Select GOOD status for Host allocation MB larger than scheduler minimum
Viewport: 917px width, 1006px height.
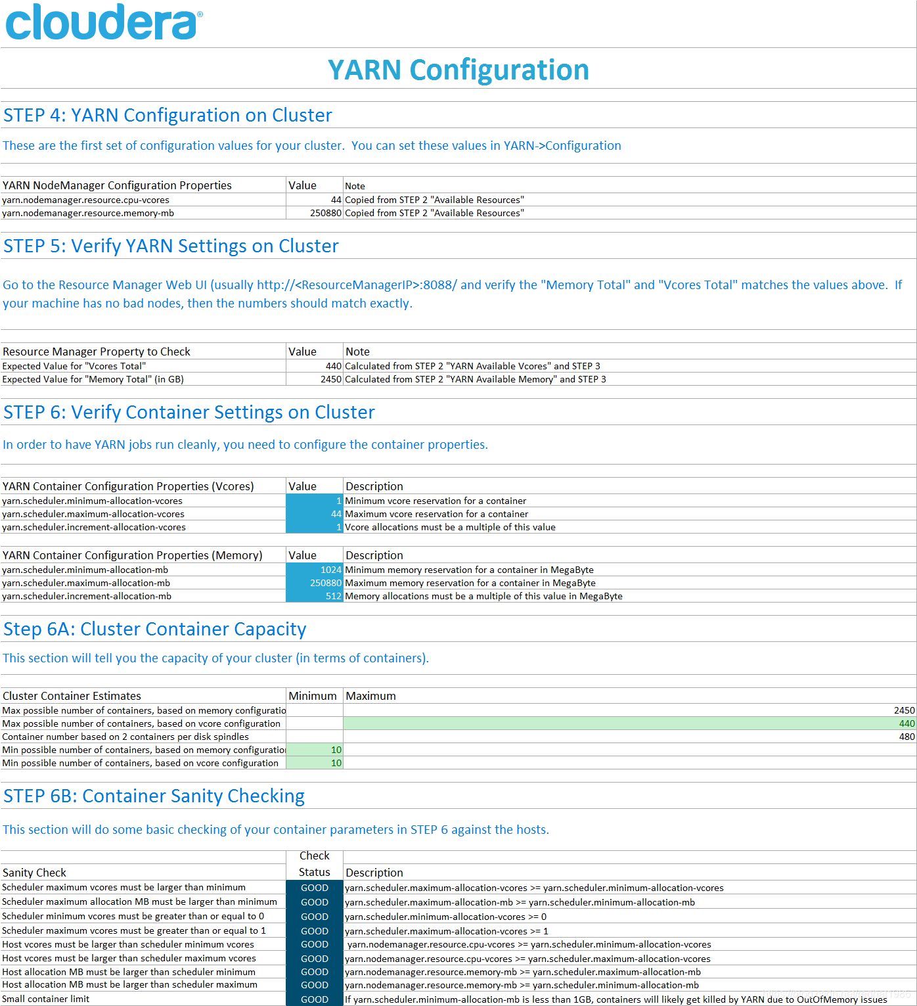point(315,972)
